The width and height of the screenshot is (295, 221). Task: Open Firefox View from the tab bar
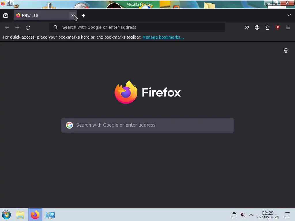click(x=6, y=16)
